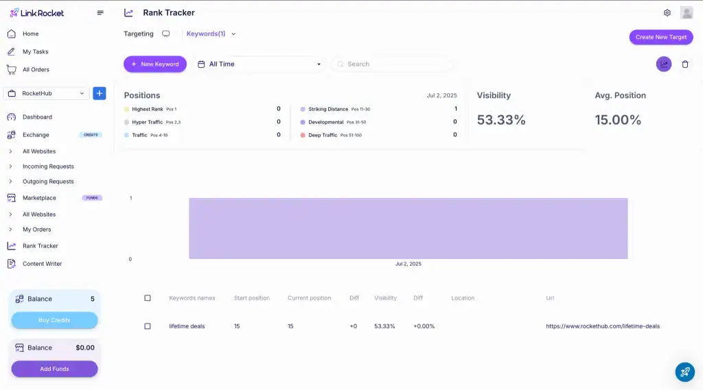Click the Create New Target button
The width and height of the screenshot is (703, 390).
point(661,37)
